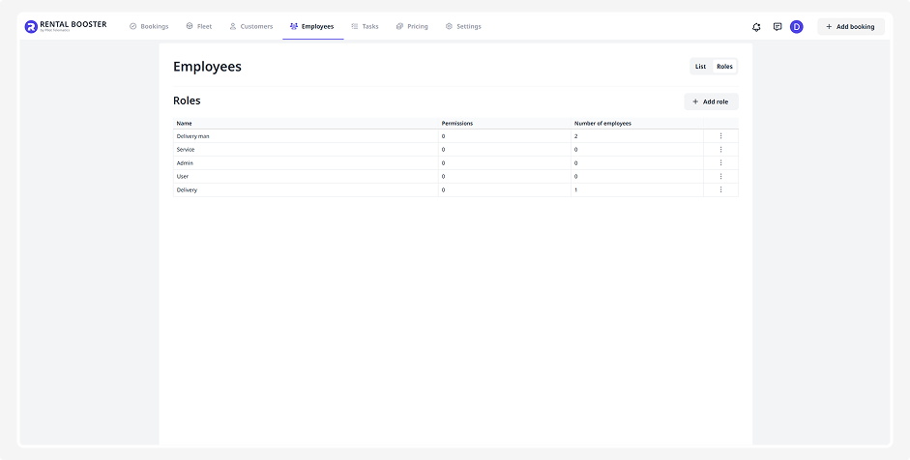Open the user avatar menu
Viewport: 910px width, 460px height.
tap(797, 27)
